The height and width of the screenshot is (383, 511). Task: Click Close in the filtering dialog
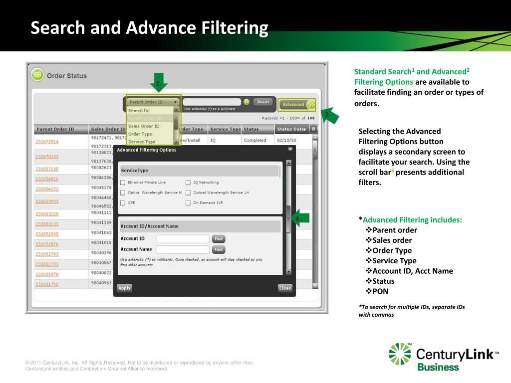coord(285,288)
